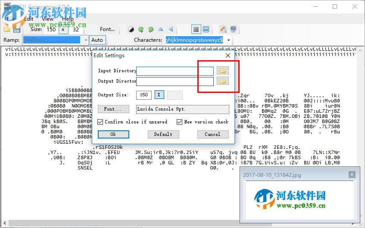Click the Characters text field
This screenshot has width=365, height=228.
[x=195, y=40]
